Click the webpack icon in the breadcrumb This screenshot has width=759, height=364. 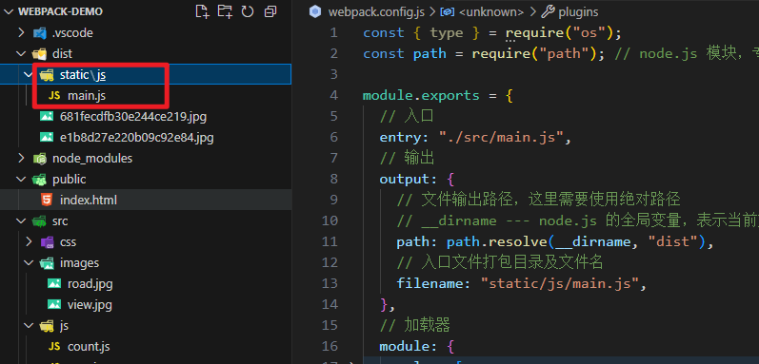[x=315, y=11]
